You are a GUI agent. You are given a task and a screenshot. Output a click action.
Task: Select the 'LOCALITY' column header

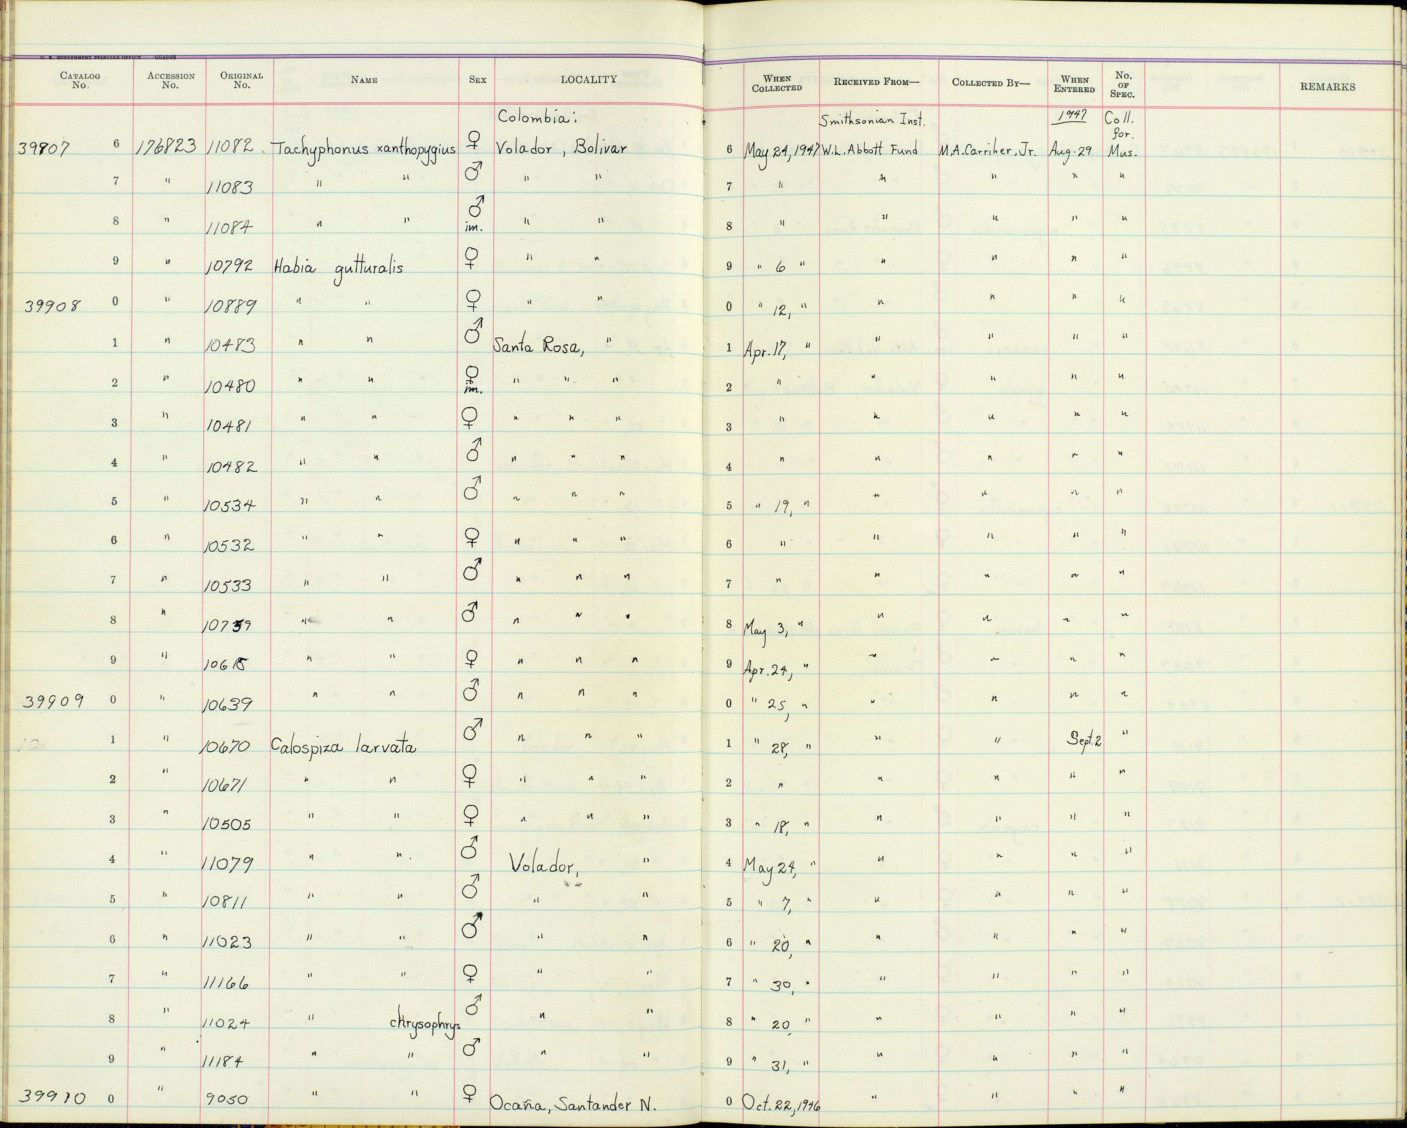coord(589,79)
